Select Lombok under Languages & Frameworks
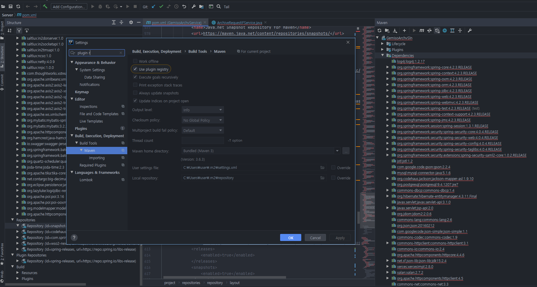 [86, 180]
